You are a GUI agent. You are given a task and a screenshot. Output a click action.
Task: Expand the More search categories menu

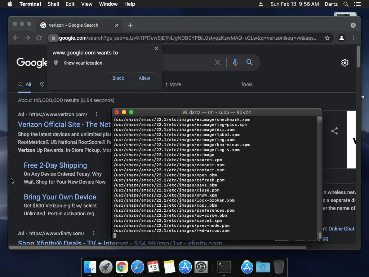tap(173, 84)
